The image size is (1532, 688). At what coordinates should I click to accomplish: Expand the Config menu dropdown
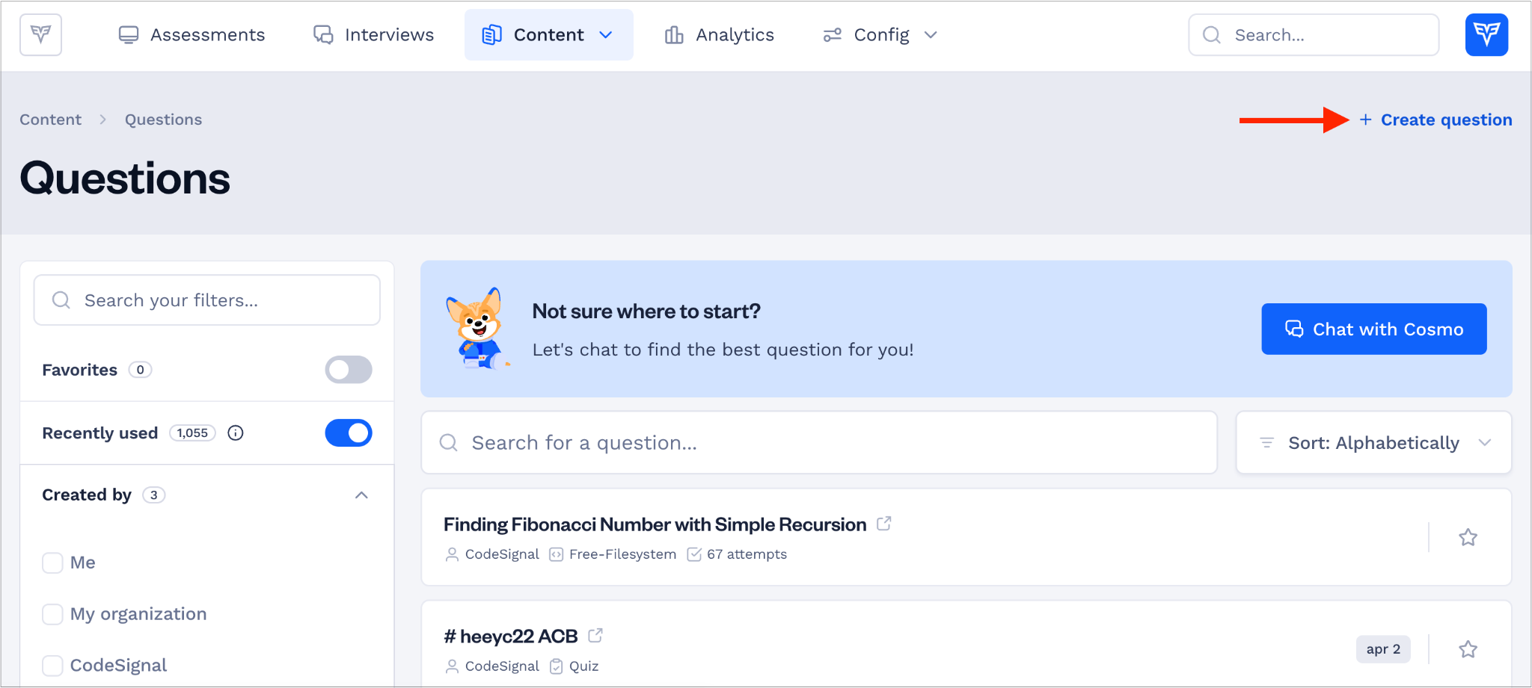tap(880, 35)
